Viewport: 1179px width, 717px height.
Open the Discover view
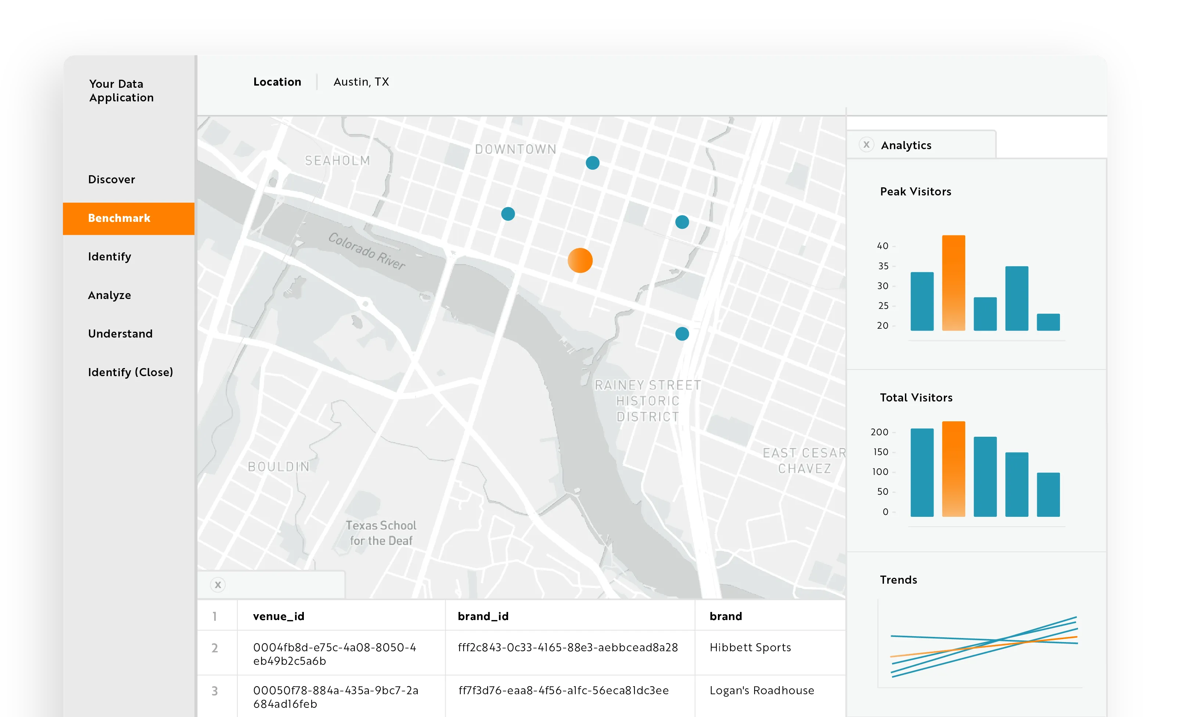click(111, 179)
